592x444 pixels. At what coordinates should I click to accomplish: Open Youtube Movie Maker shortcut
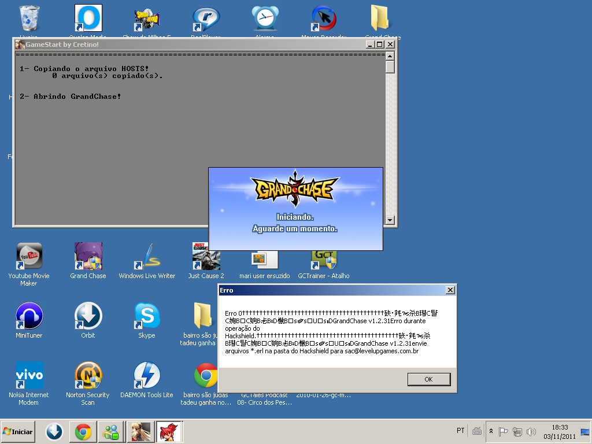click(x=29, y=256)
